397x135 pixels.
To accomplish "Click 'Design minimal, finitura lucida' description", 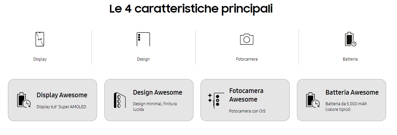I will coord(155,106).
